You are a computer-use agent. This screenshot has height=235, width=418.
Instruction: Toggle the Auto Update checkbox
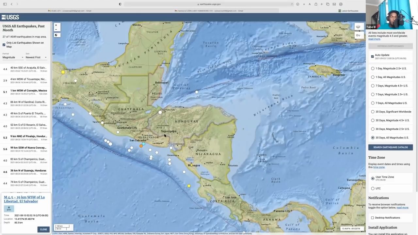point(372,56)
